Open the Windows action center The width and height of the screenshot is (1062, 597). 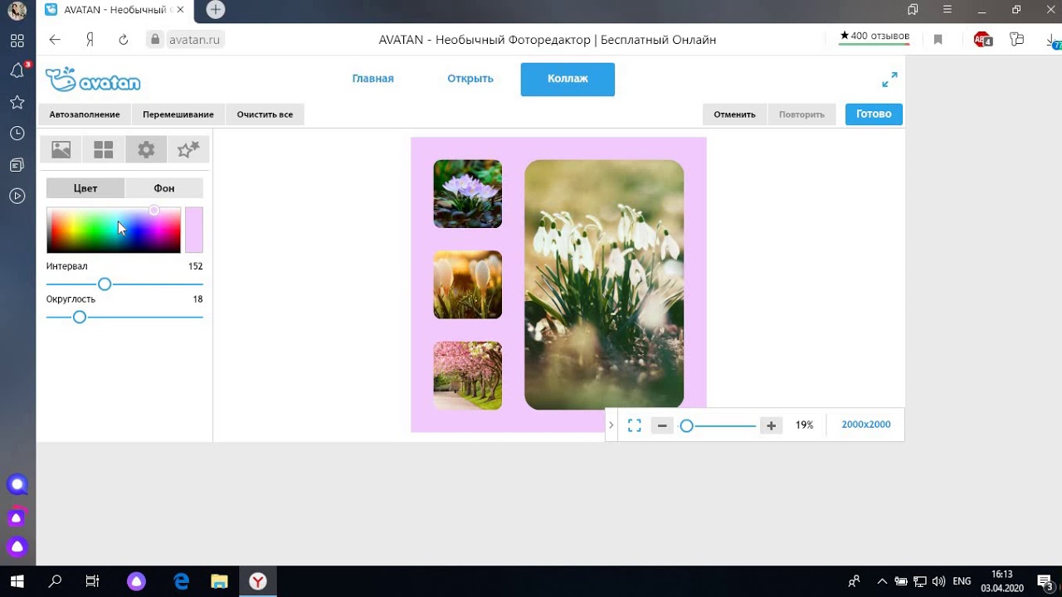tap(1045, 581)
